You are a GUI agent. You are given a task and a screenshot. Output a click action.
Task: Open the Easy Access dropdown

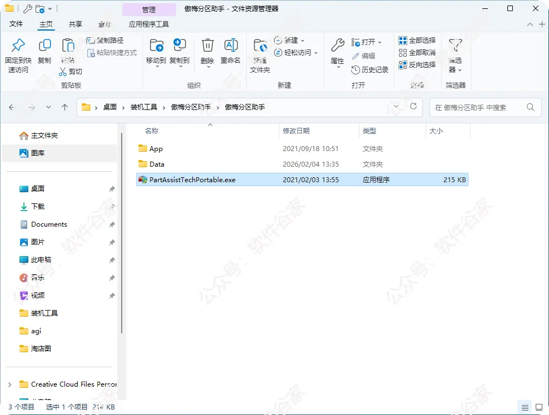coord(296,52)
